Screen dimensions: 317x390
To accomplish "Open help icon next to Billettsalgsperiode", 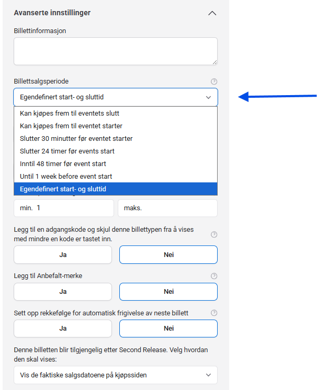I will click(213, 81).
